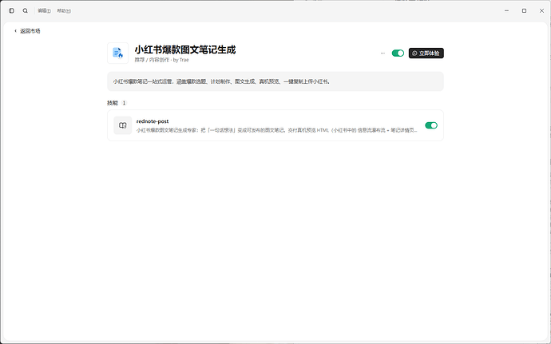Go back via 返回市场 link

27,31
